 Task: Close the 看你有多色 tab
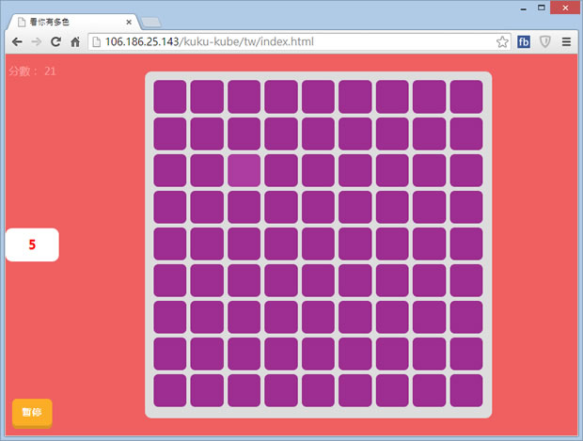[128, 21]
